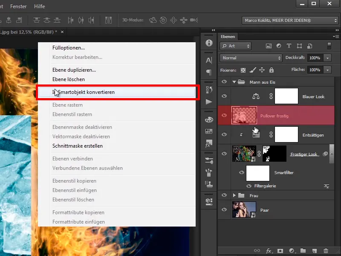Open the fx layer style menu
Screen dimensions: 341x256
(269, 251)
